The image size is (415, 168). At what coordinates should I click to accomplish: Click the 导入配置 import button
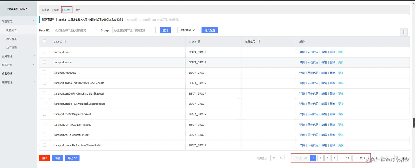click(x=210, y=30)
